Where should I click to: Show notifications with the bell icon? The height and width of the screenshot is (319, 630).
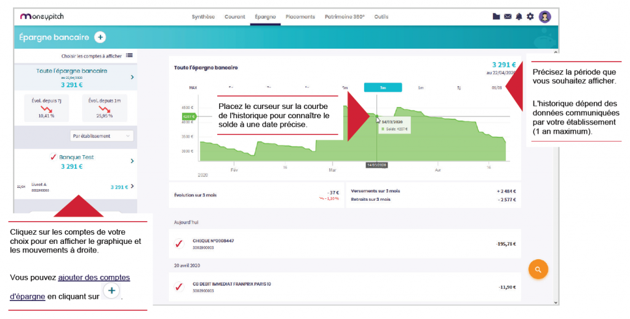[x=519, y=17]
